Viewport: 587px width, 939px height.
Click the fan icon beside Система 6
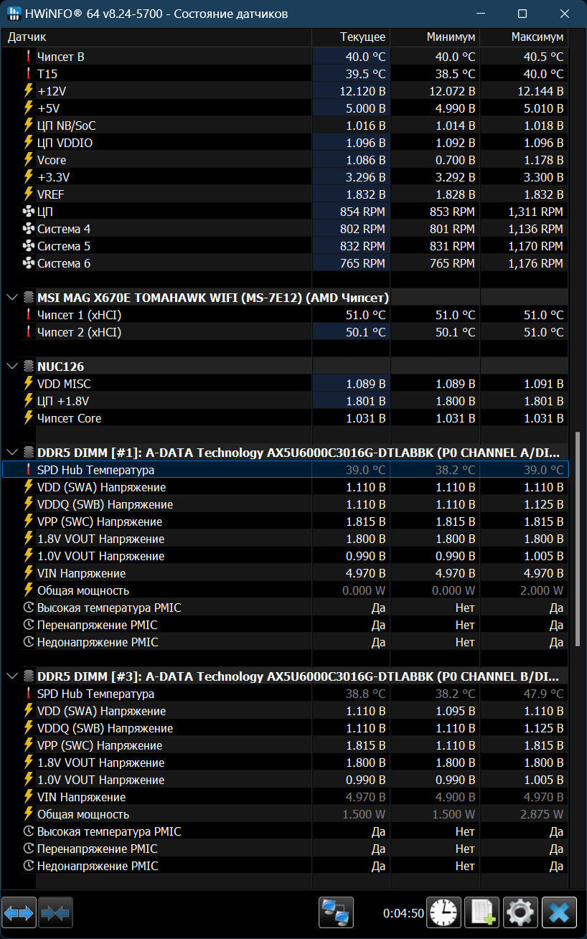pos(29,263)
